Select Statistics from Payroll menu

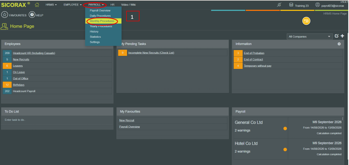(95, 37)
